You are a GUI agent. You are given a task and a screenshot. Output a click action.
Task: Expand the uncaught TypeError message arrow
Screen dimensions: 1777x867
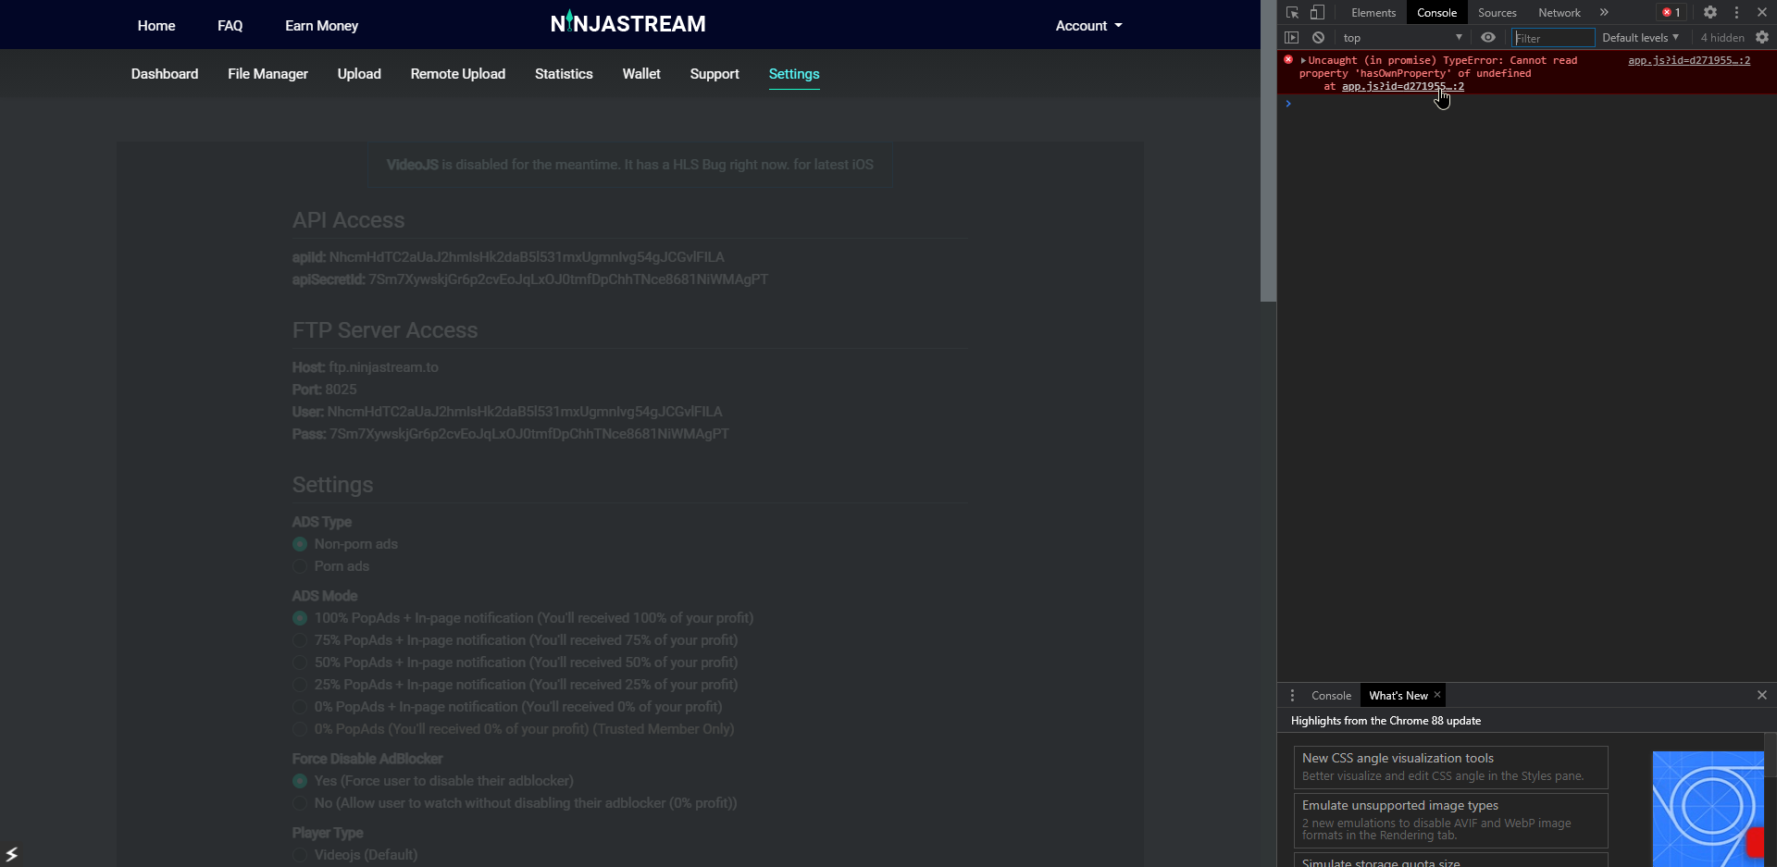point(1303,61)
